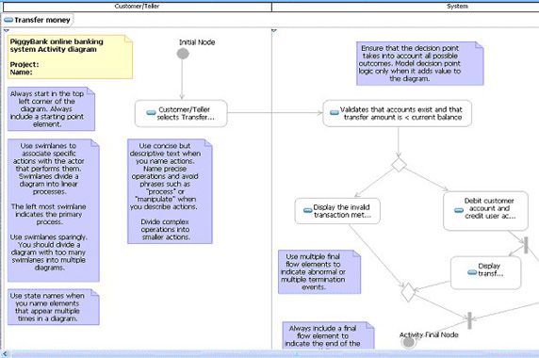This screenshot has height=358, width=539.
Task: Select the Debit customer account action node
Action: (485, 211)
